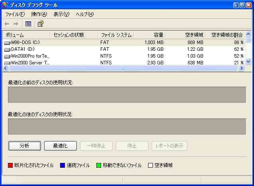Sort by 空き領域の割合 column header

[x=225, y=35]
